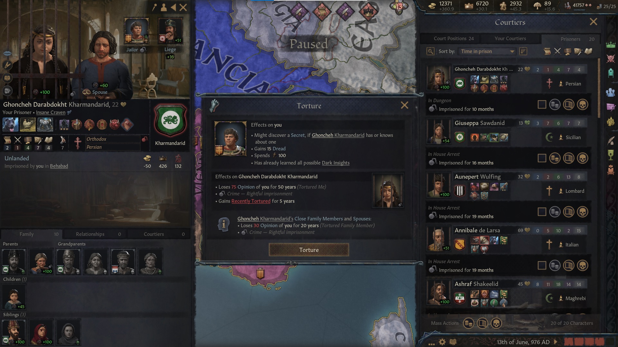
Task: Tick Ghoncheh Darabdokht's prisoner checkbox
Action: click(542, 105)
